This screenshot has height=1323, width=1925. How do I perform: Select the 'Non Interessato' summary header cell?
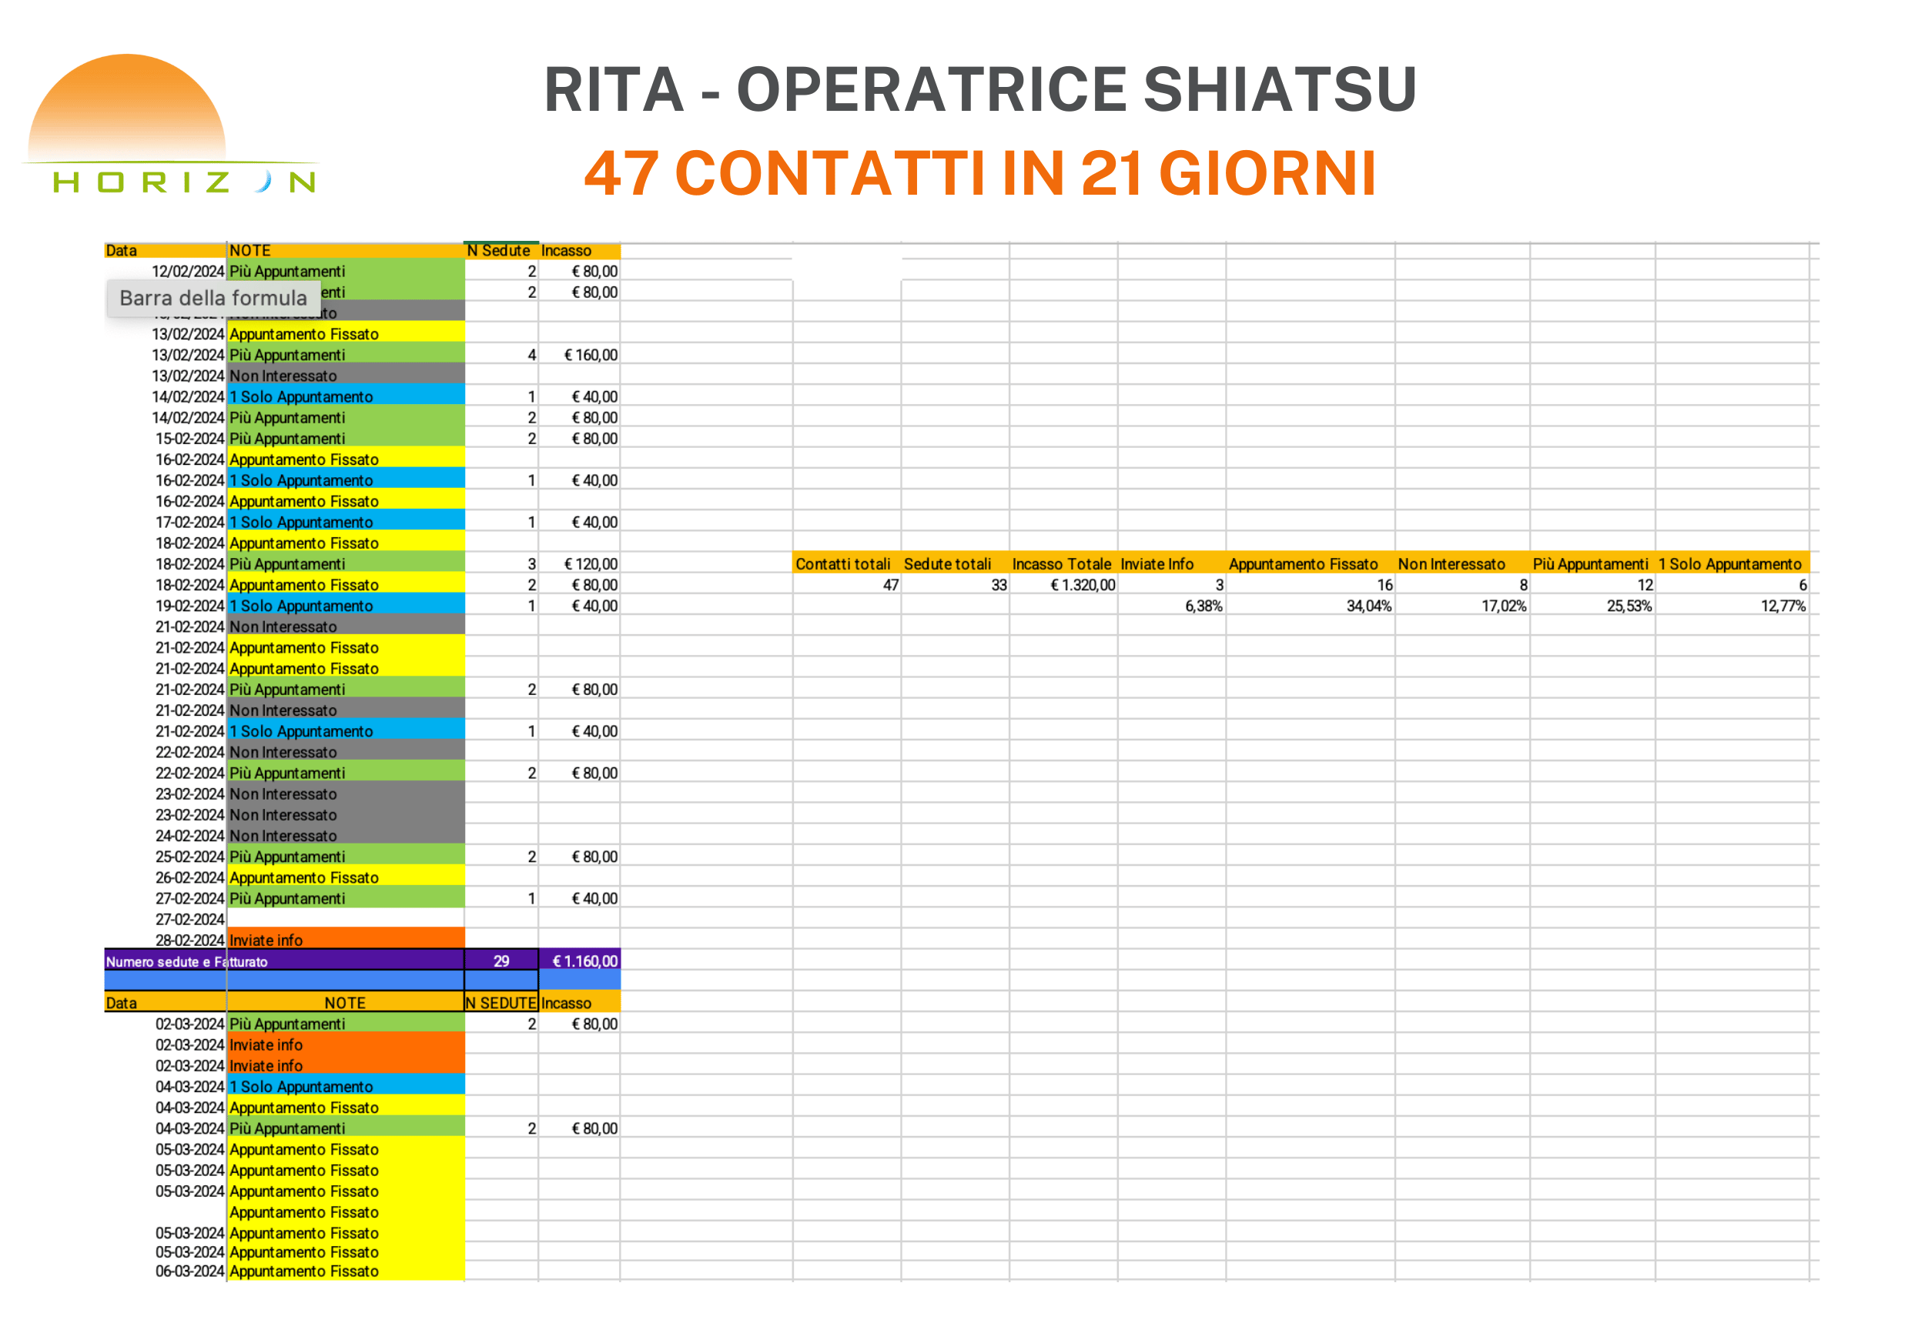(1451, 564)
